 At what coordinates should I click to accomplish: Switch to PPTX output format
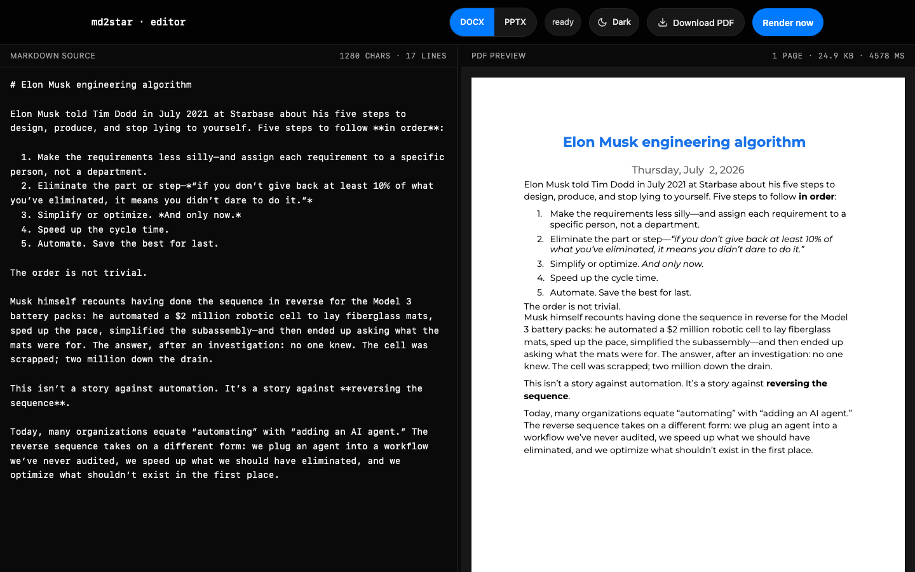click(x=515, y=22)
